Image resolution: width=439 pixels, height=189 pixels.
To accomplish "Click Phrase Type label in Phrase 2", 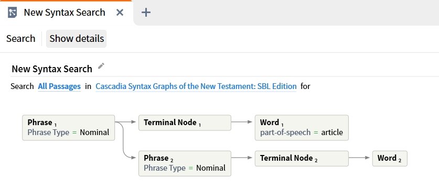I will (x=165, y=168).
